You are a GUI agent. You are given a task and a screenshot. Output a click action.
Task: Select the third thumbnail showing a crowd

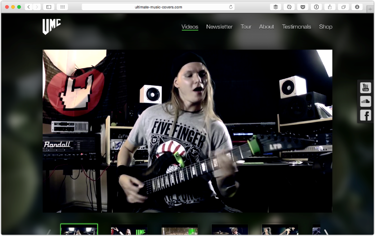tap(180, 229)
